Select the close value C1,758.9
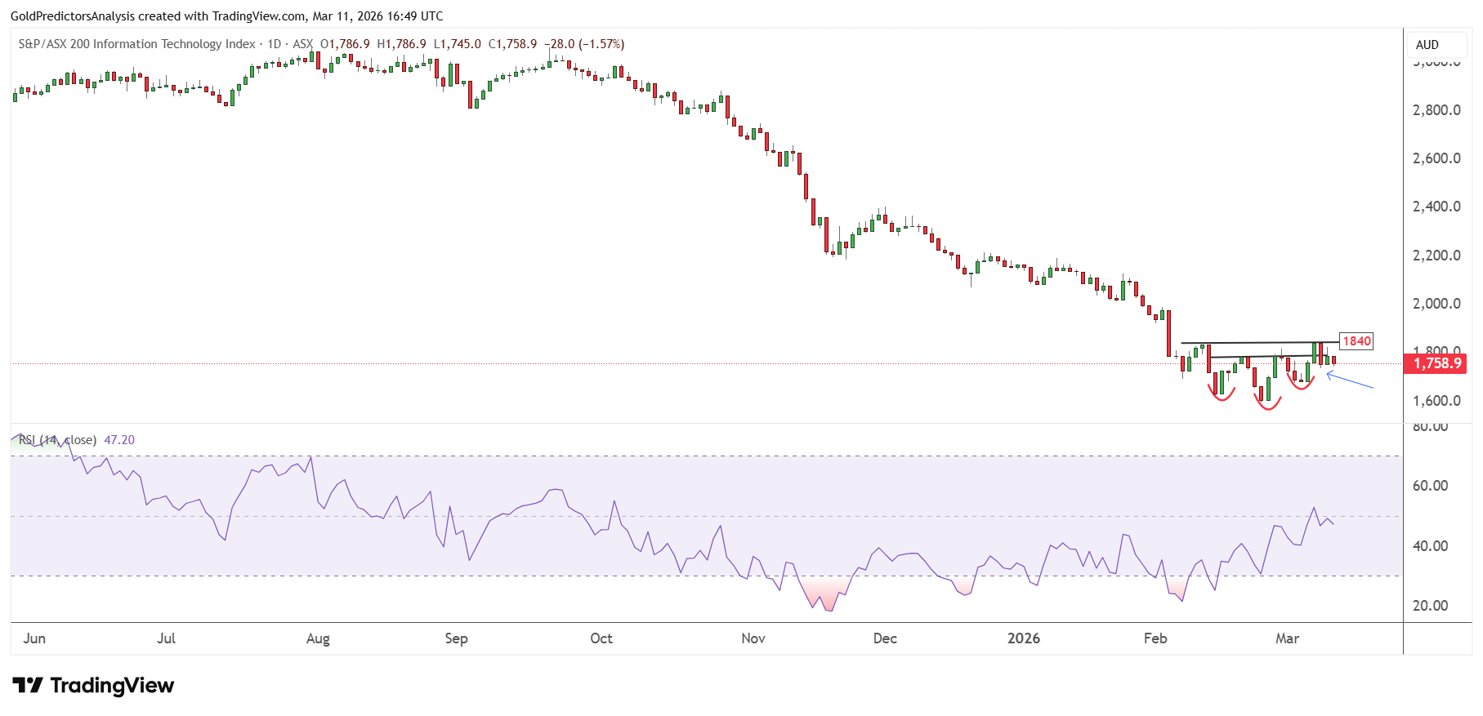 (x=512, y=44)
